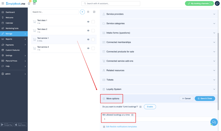This screenshot has width=221, height=131.
Task: Click the More options gear icon
Action: [x=104, y=98]
